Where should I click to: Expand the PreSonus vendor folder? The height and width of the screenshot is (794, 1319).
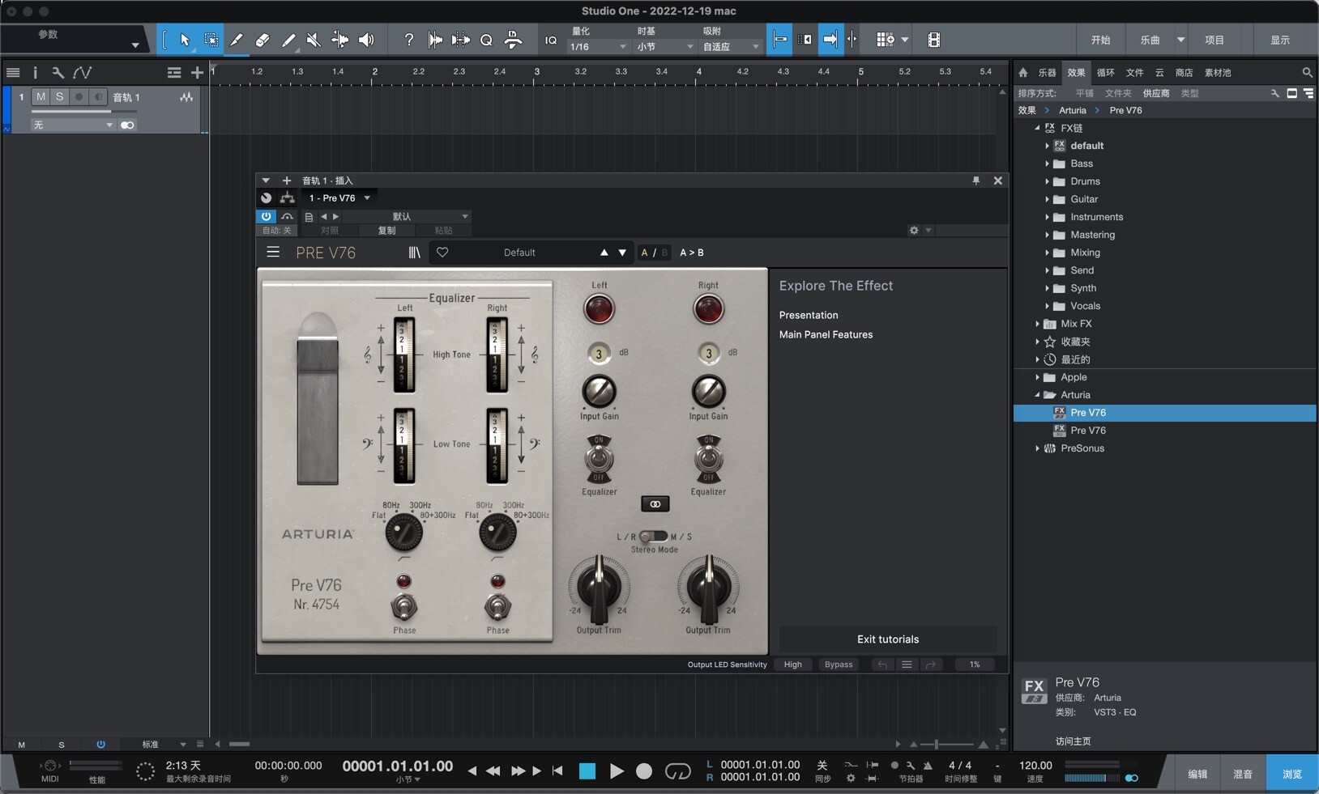(1037, 448)
